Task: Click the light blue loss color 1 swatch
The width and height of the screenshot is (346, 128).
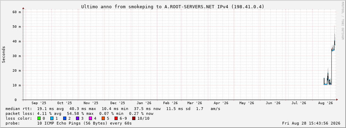Action: click(x=52, y=118)
